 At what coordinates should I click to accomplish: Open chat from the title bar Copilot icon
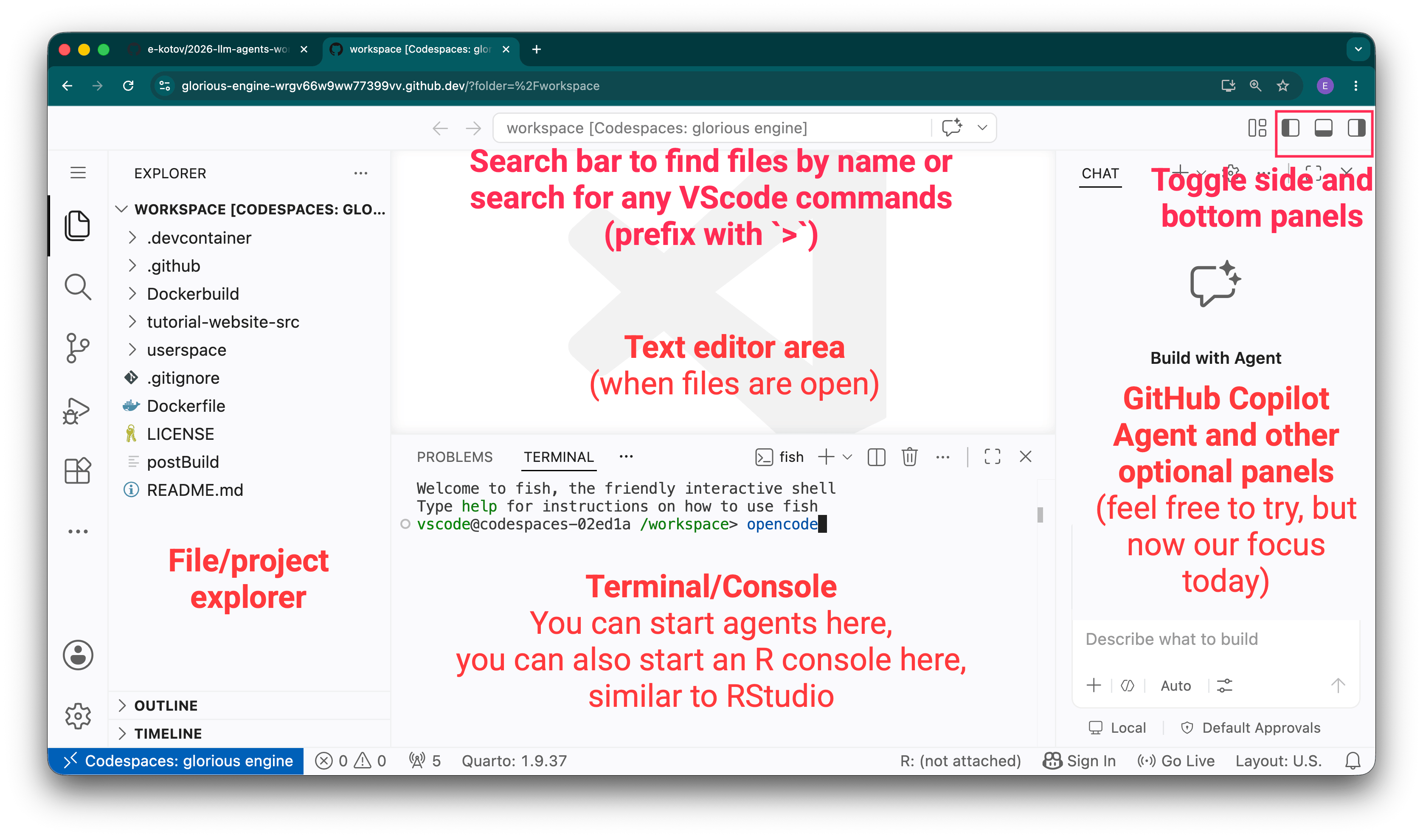point(951,128)
